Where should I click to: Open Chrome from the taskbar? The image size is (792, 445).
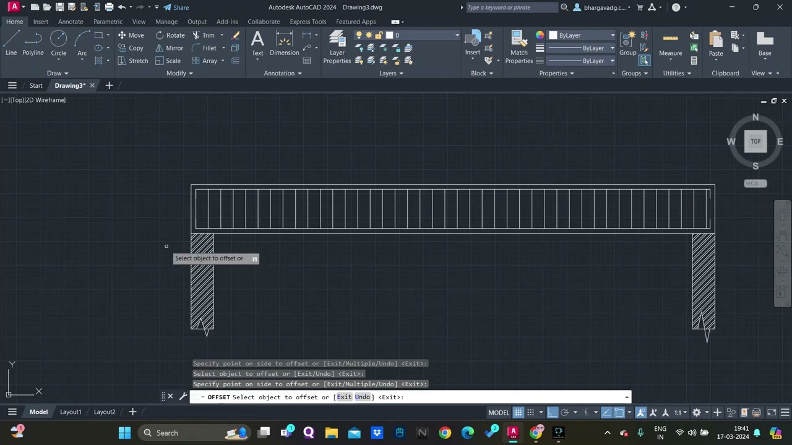point(445,433)
